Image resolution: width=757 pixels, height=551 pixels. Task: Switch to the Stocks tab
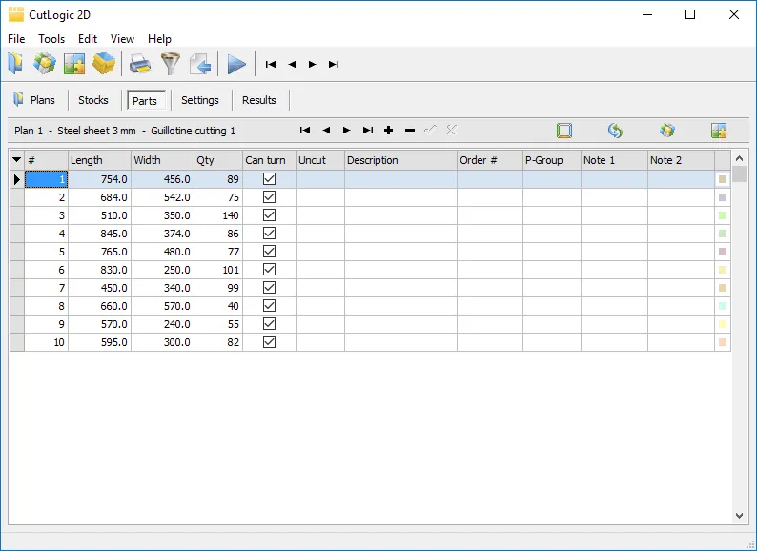[93, 100]
